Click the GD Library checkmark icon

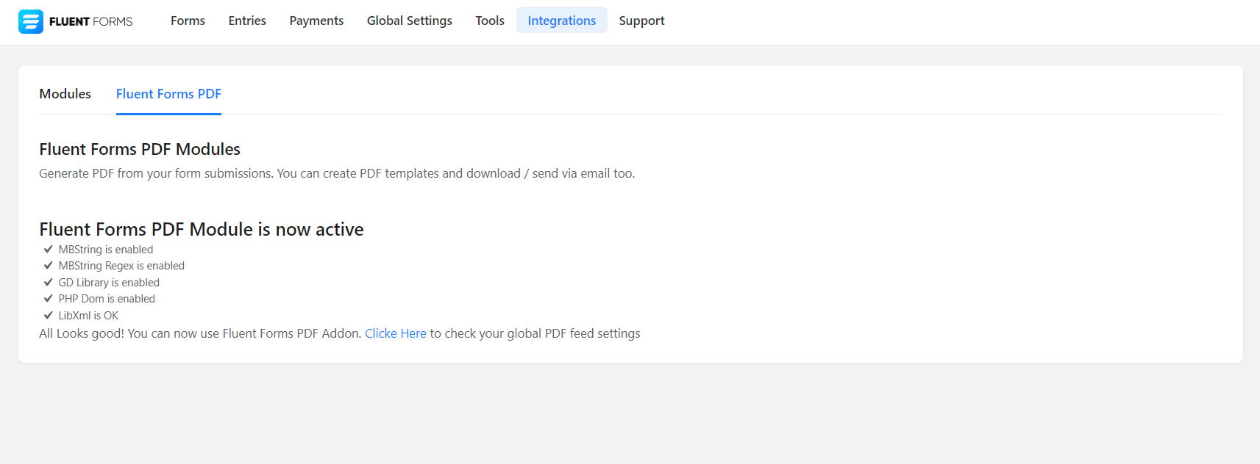pyautogui.click(x=49, y=283)
